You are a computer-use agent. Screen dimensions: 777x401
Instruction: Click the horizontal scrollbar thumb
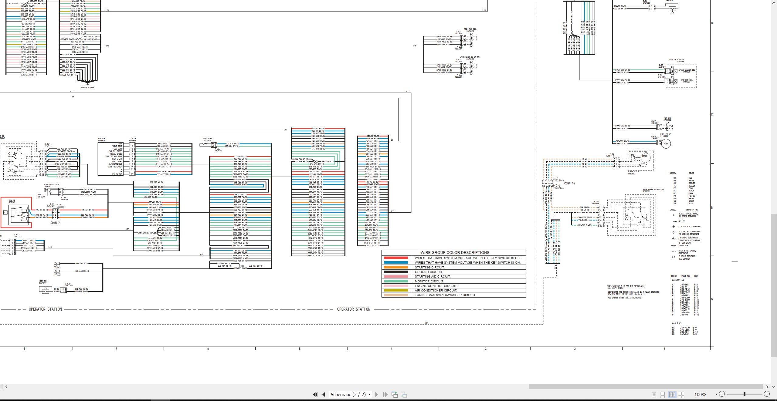tap(646, 387)
